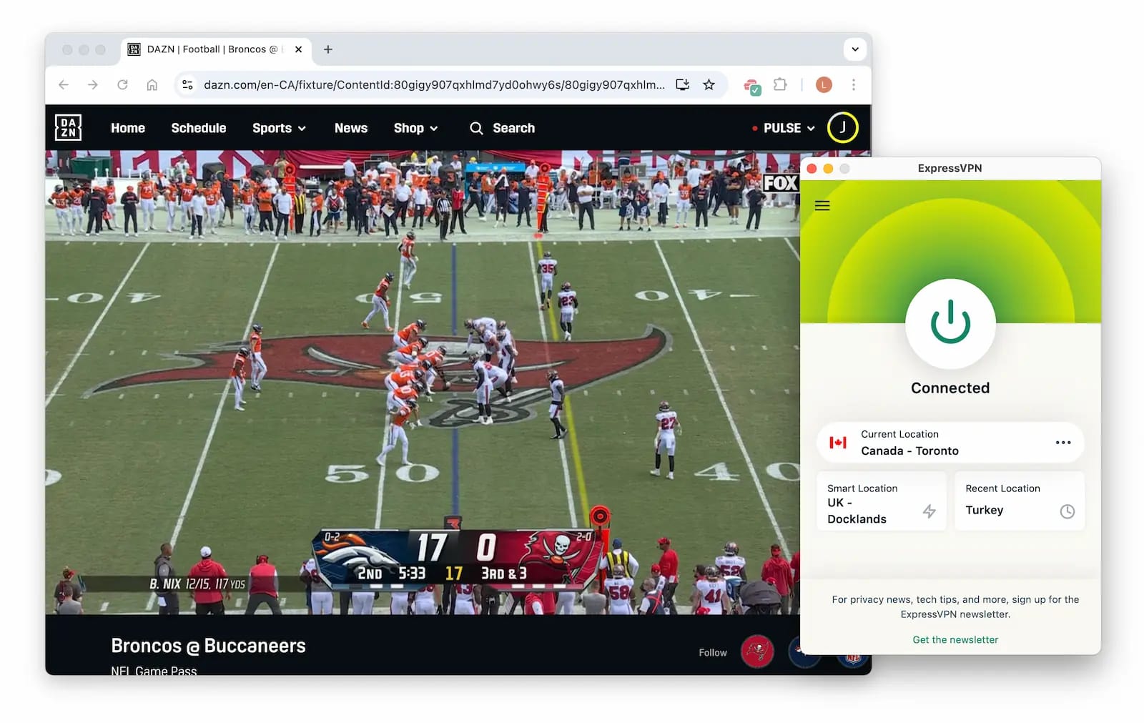Open the Schedule page in DAZN navigation

198,128
